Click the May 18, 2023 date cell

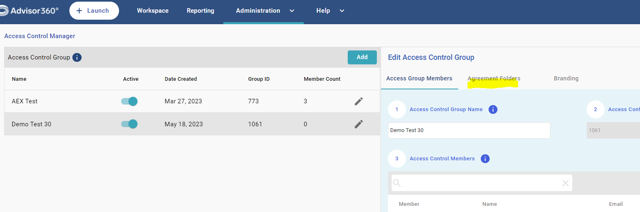tap(184, 124)
